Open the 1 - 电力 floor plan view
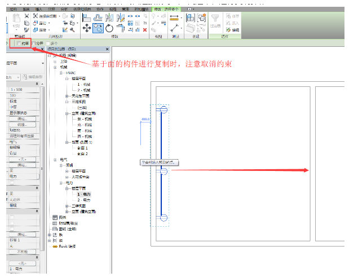349x277 pixels. 83,194
